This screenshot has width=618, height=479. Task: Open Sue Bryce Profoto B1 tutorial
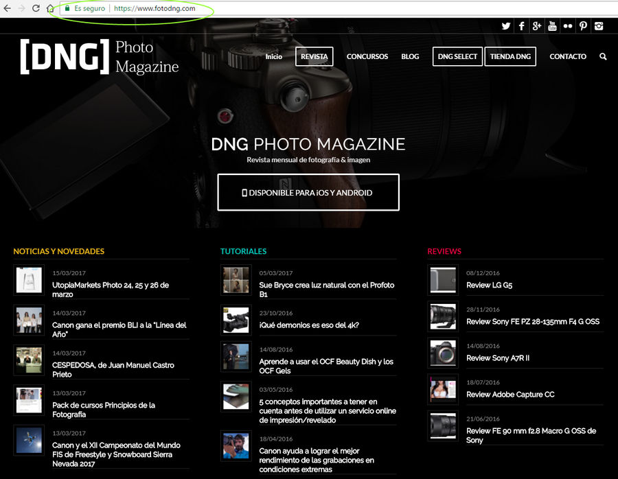[x=327, y=290]
